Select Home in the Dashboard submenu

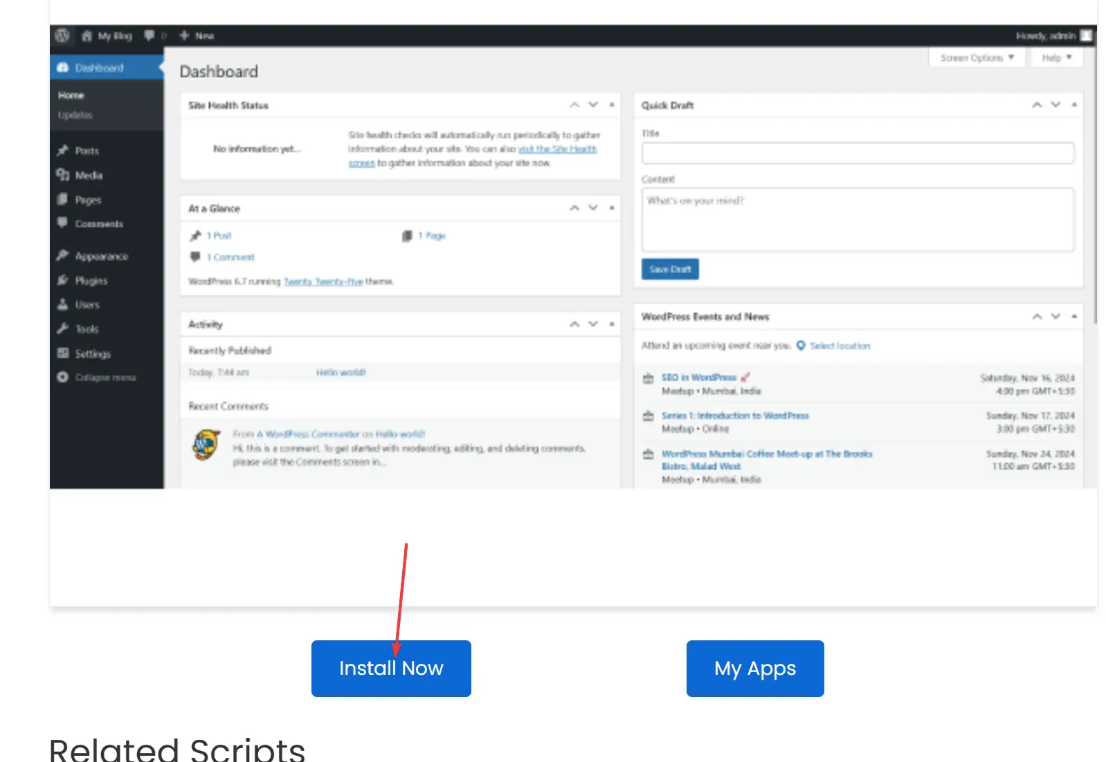click(71, 95)
